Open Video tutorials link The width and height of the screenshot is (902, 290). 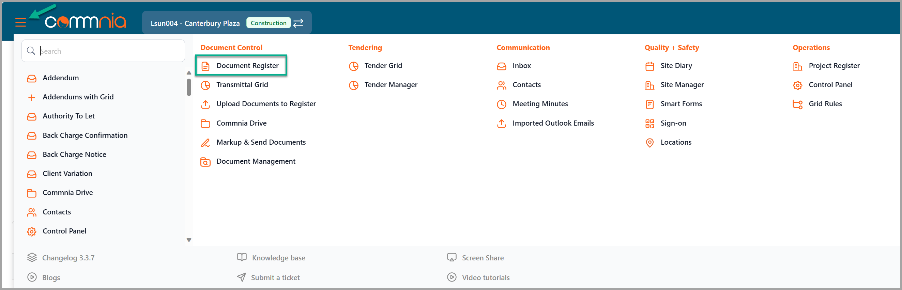pos(485,277)
